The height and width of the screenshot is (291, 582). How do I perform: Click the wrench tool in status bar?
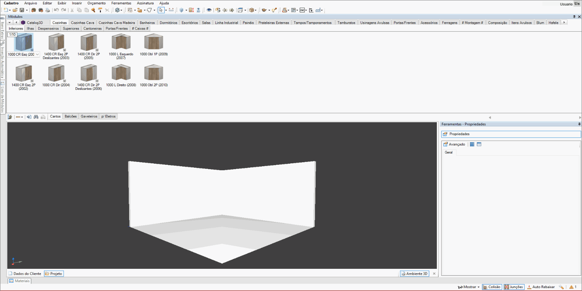[x=561, y=287]
